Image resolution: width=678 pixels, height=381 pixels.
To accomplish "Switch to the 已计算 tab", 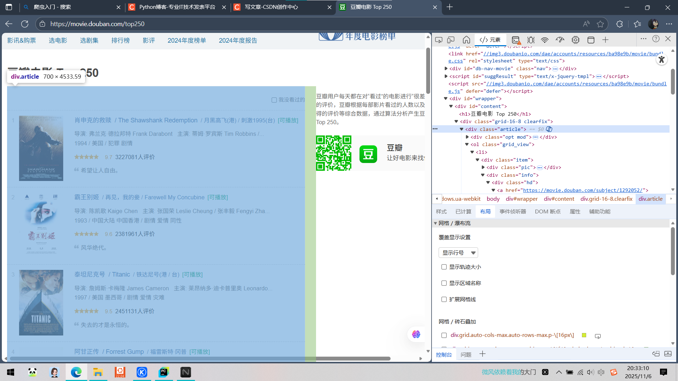I will (x=463, y=212).
